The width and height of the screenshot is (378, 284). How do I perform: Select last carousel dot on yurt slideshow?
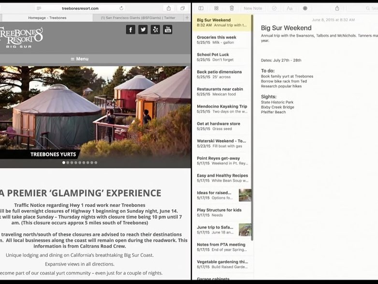coord(96,163)
